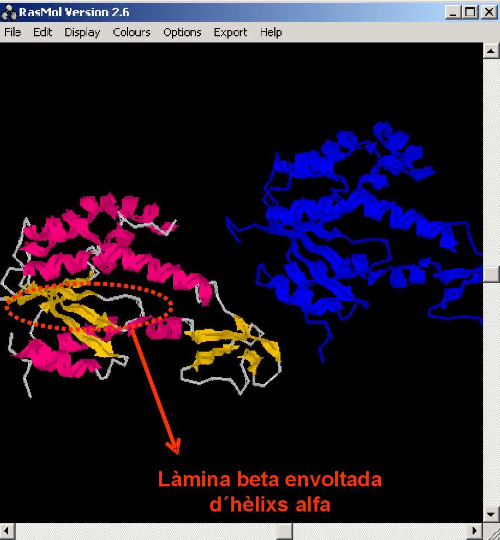Open the Help menu
500x540 pixels.
270,32
